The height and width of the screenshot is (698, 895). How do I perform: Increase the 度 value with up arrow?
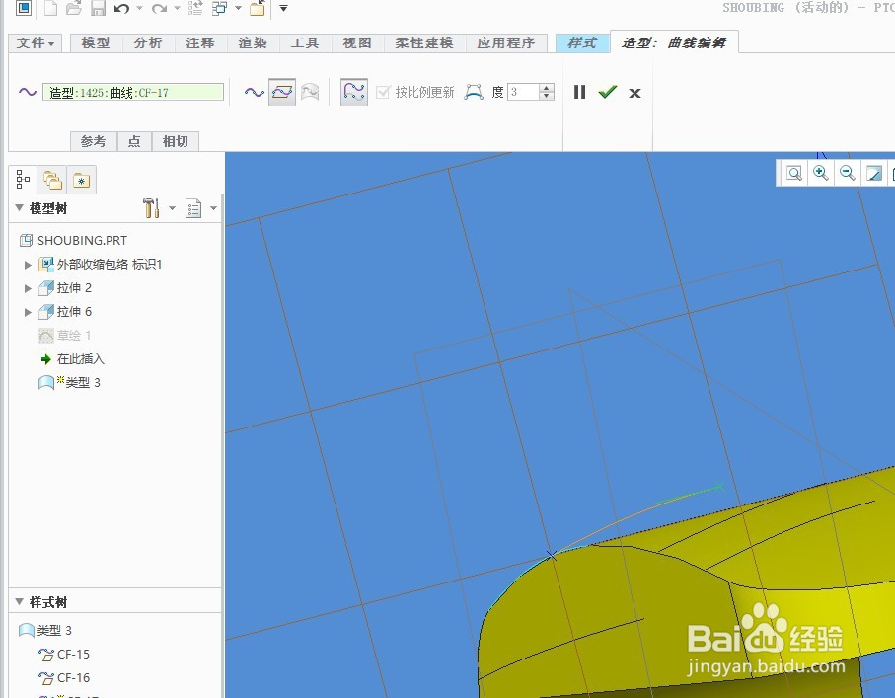click(x=547, y=88)
